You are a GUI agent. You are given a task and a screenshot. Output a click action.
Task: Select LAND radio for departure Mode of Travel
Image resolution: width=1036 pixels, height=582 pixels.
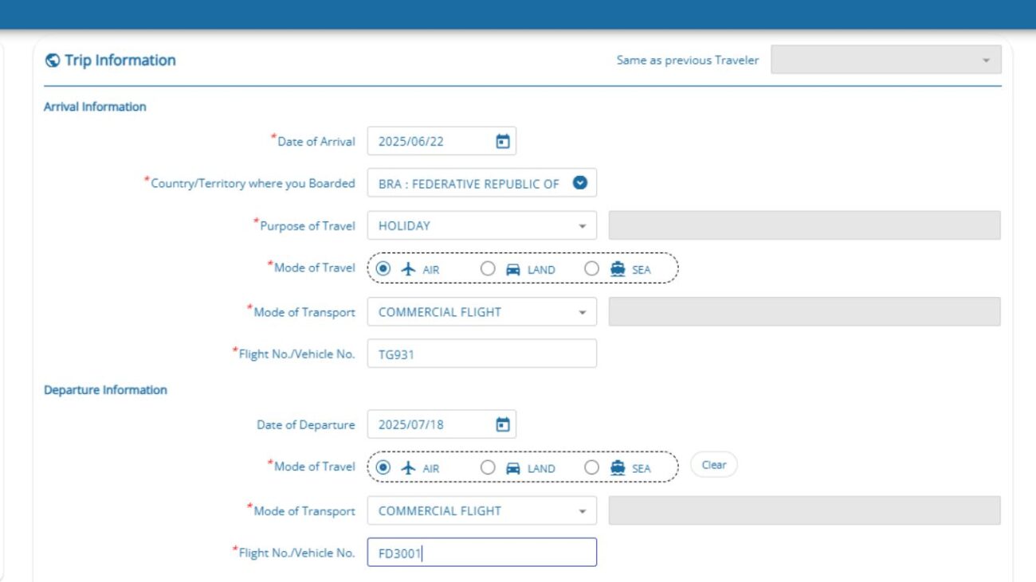[x=488, y=468]
